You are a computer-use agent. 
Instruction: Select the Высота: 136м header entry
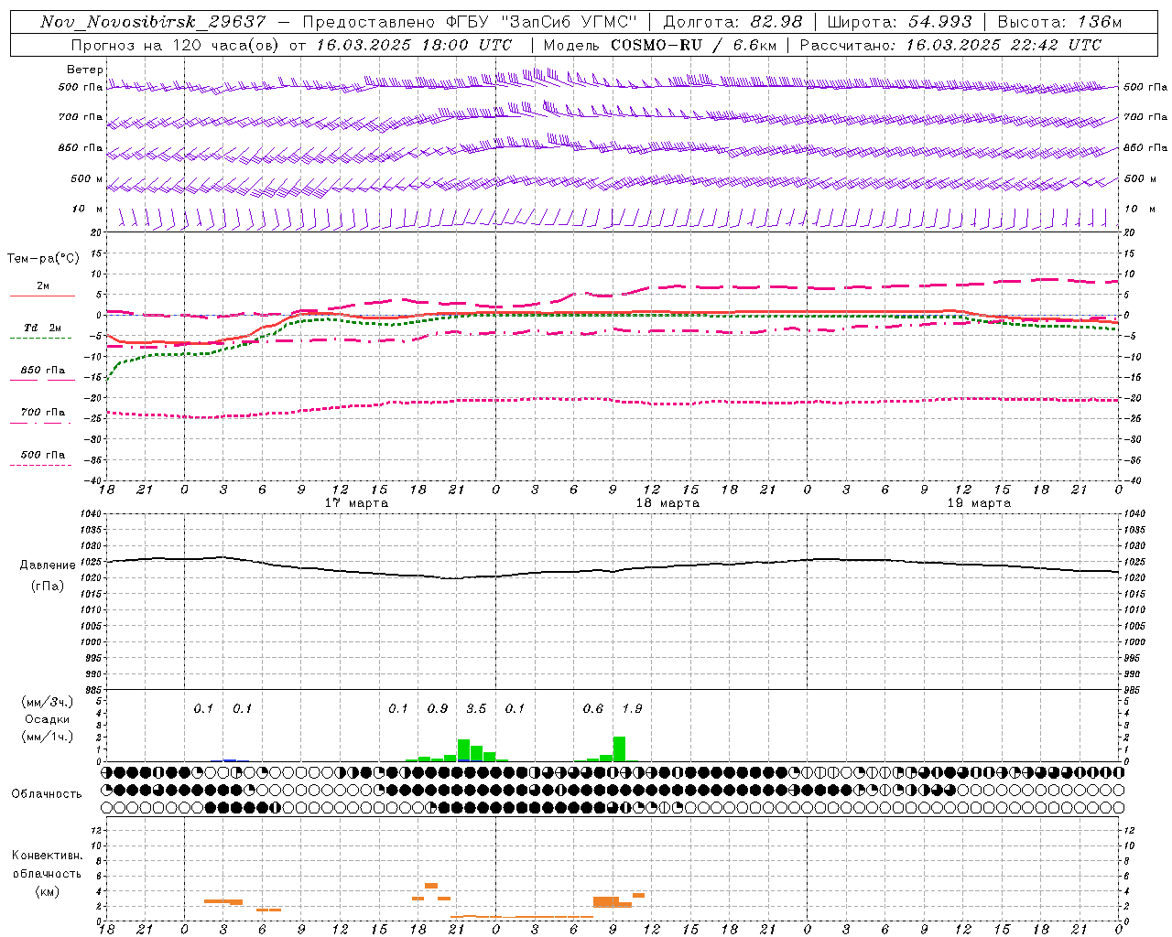click(1059, 22)
